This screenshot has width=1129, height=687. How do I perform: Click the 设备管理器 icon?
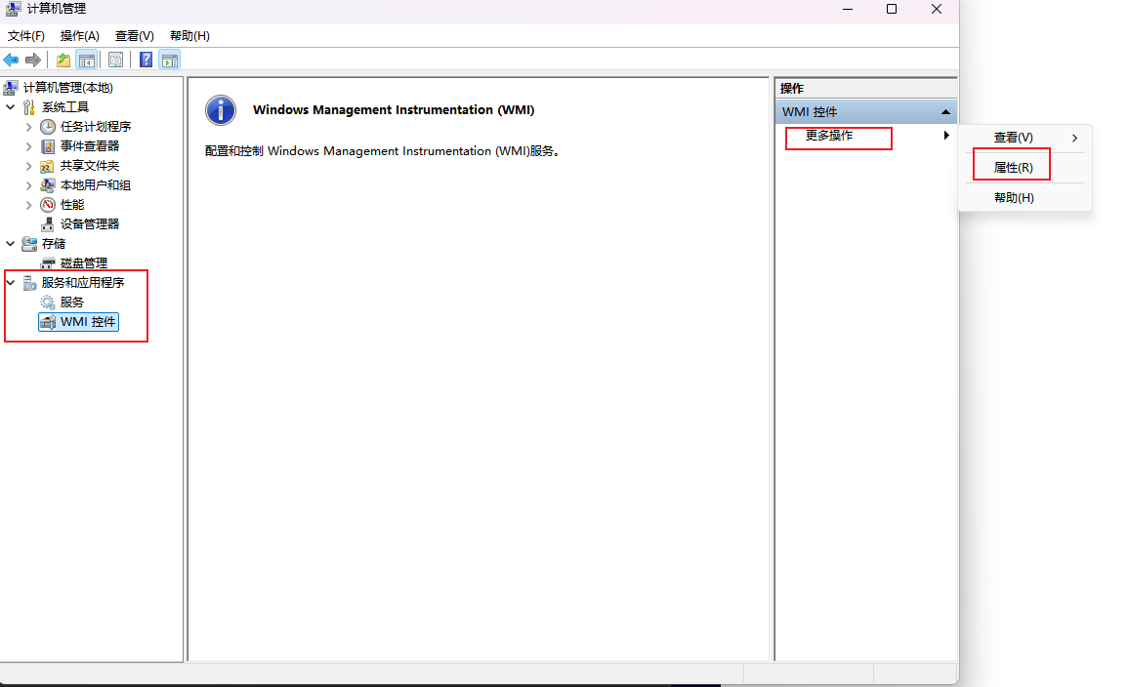(x=48, y=224)
